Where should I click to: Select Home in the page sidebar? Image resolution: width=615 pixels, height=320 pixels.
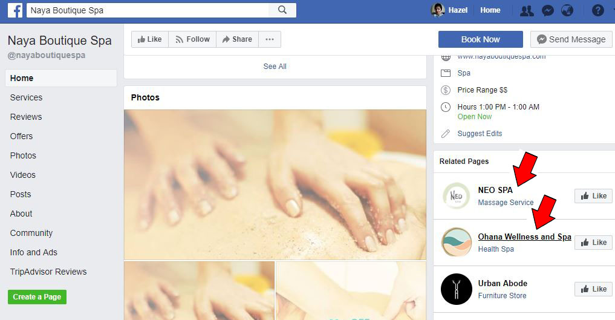(x=61, y=78)
